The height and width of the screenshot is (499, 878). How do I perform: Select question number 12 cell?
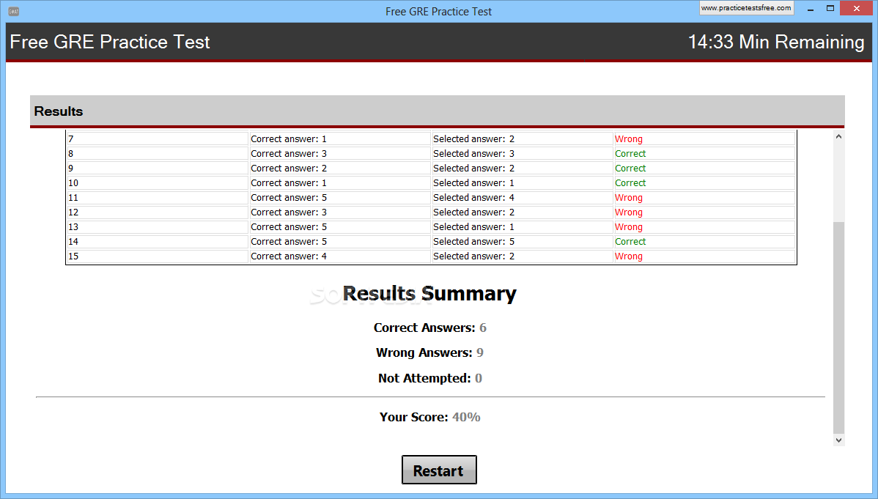pyautogui.click(x=158, y=212)
